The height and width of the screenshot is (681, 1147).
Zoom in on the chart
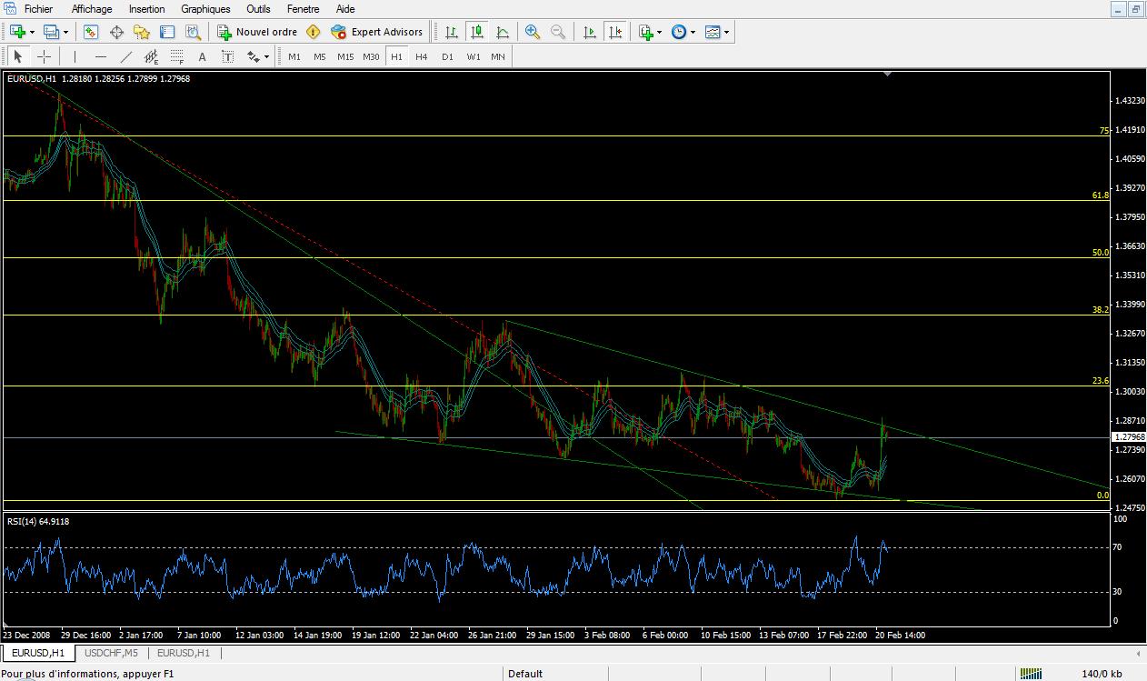click(533, 32)
